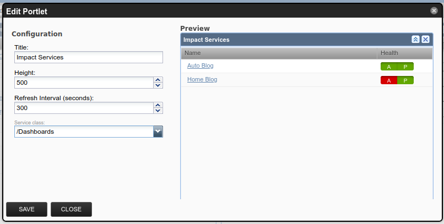The image size is (444, 224).
Task: Expand the Service class dropdown
Action: [x=158, y=132]
